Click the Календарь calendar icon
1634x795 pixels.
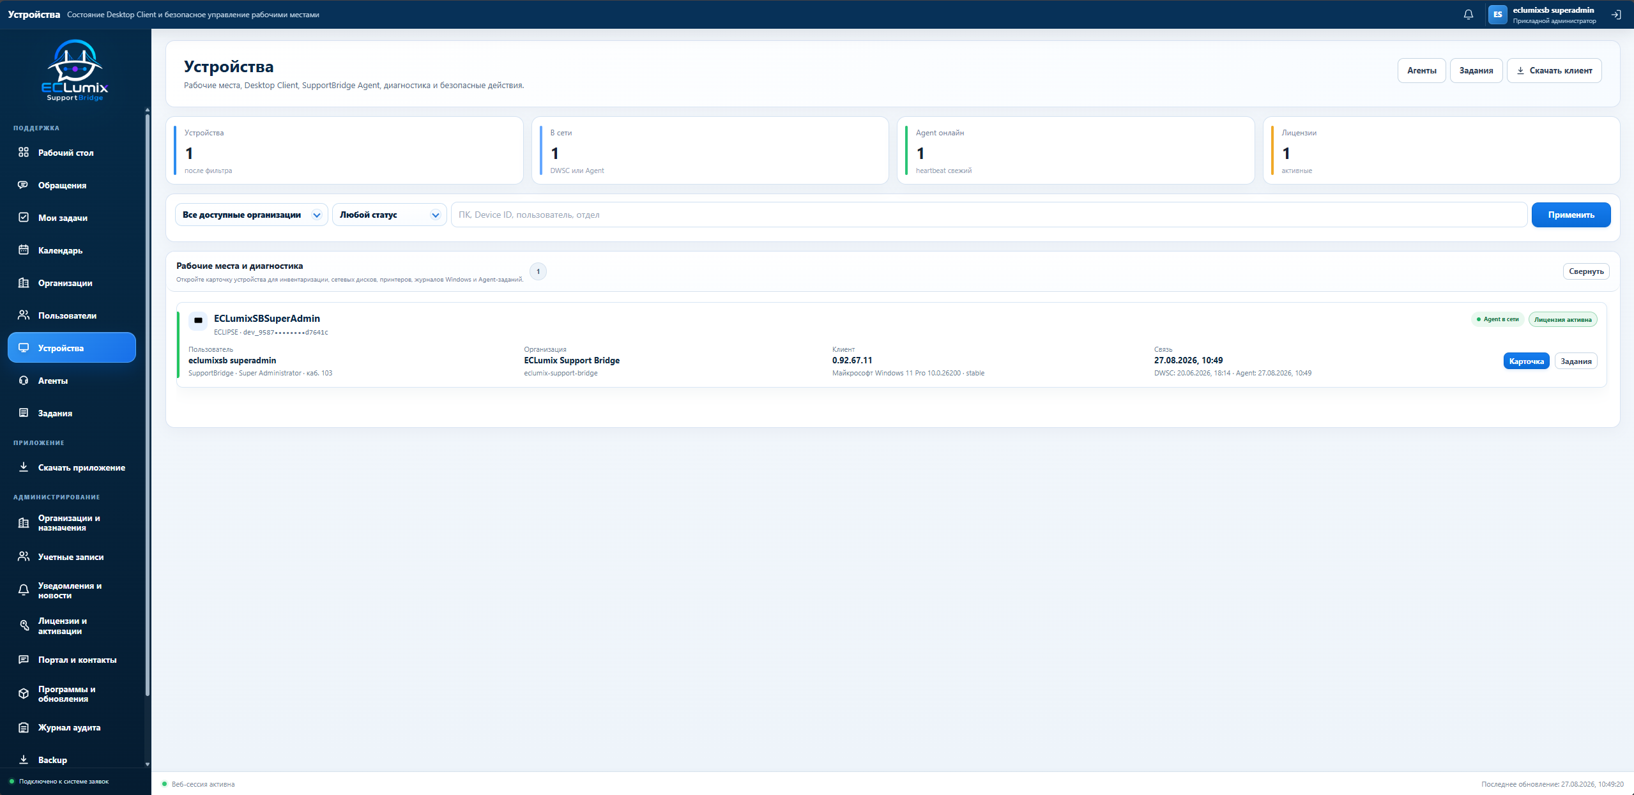tap(24, 250)
